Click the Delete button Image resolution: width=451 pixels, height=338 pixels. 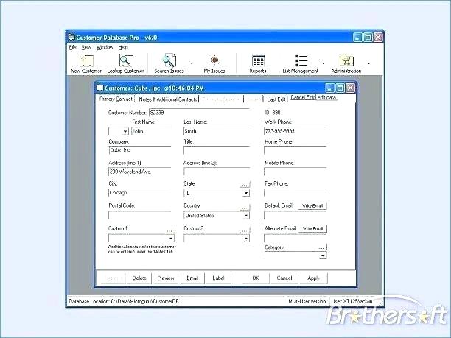(139, 278)
